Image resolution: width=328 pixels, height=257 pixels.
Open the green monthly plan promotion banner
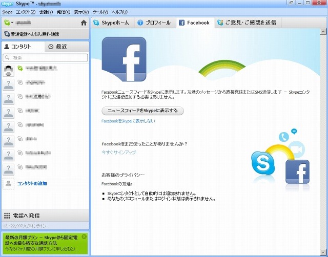click(x=45, y=243)
